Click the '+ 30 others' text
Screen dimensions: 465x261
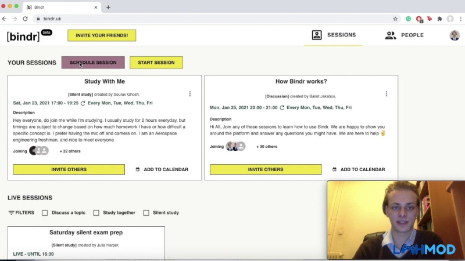267,147
